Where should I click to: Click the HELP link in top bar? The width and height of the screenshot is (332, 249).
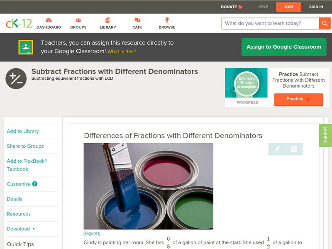tap(263, 7)
